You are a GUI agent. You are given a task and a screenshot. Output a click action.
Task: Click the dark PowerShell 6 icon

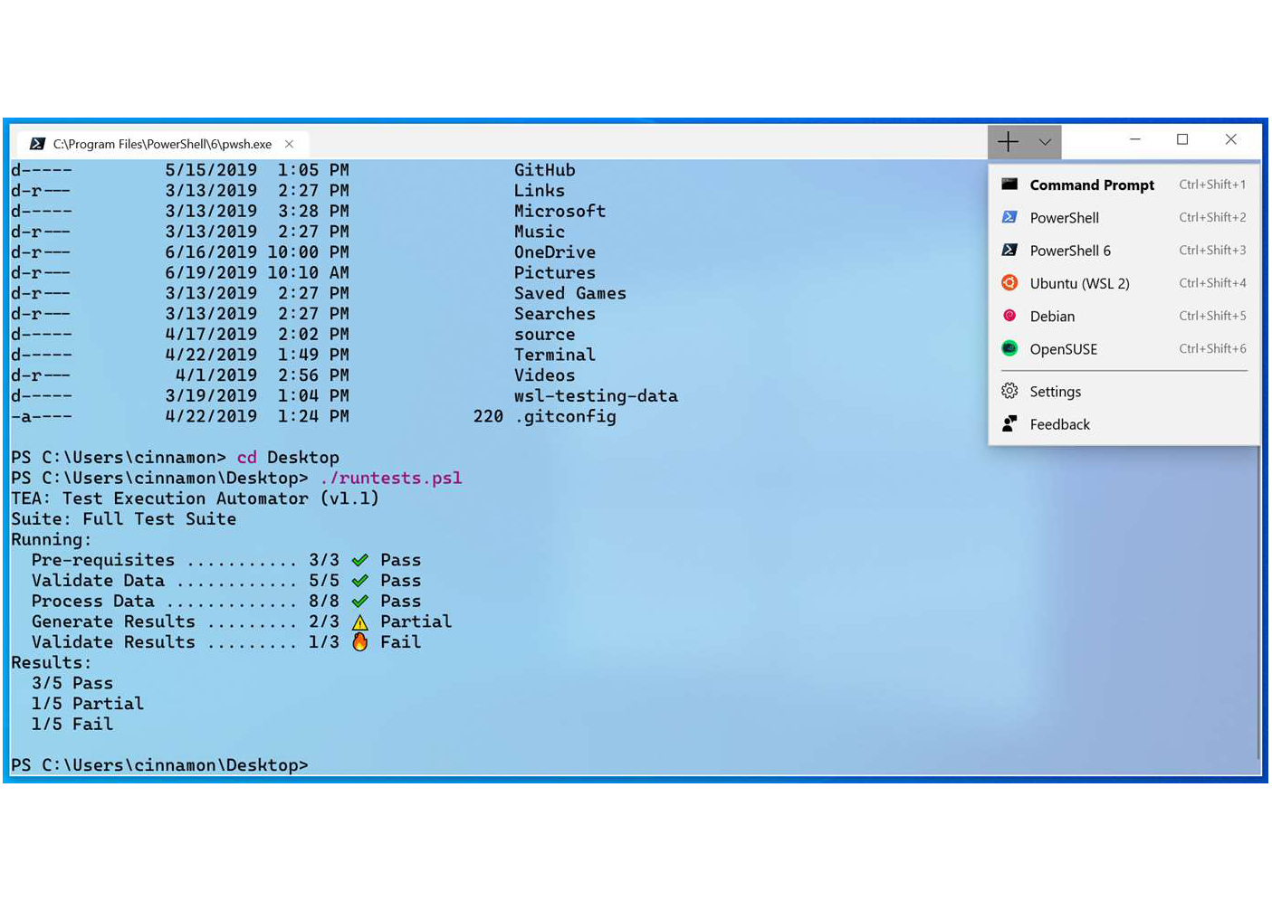point(1009,250)
